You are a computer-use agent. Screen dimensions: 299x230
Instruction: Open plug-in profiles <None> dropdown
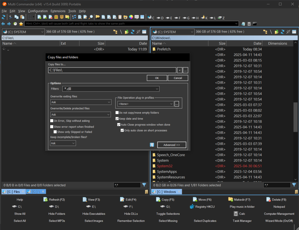pyautogui.click(x=171, y=104)
